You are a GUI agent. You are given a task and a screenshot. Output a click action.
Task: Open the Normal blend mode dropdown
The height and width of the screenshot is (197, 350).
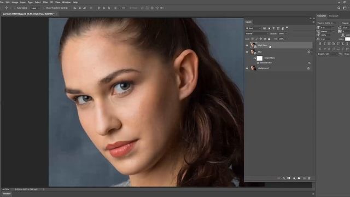click(x=256, y=34)
